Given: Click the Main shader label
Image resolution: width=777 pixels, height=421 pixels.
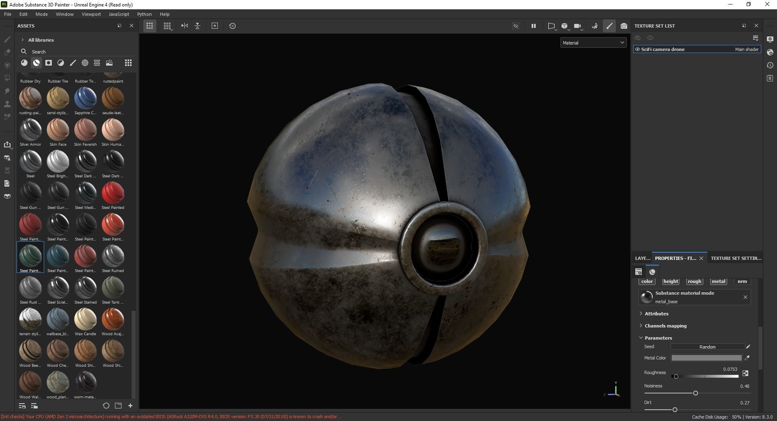Looking at the screenshot, I should (x=747, y=49).
